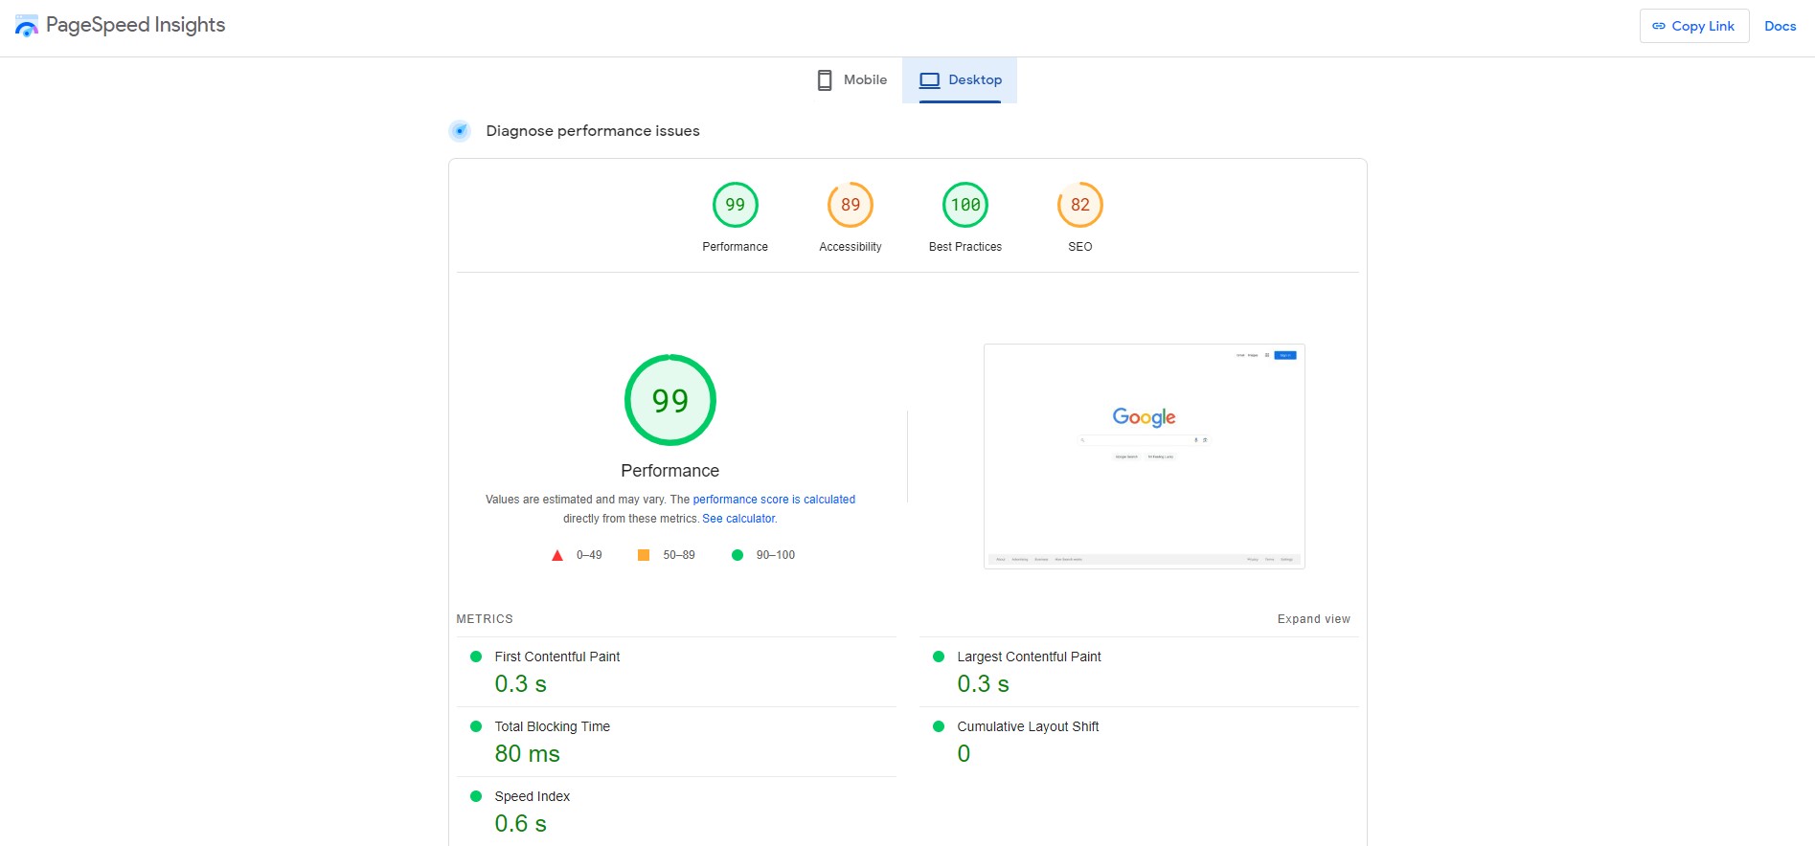Click the Total Blocking Time metric
Image resolution: width=1815 pixels, height=846 pixels.
point(552,726)
